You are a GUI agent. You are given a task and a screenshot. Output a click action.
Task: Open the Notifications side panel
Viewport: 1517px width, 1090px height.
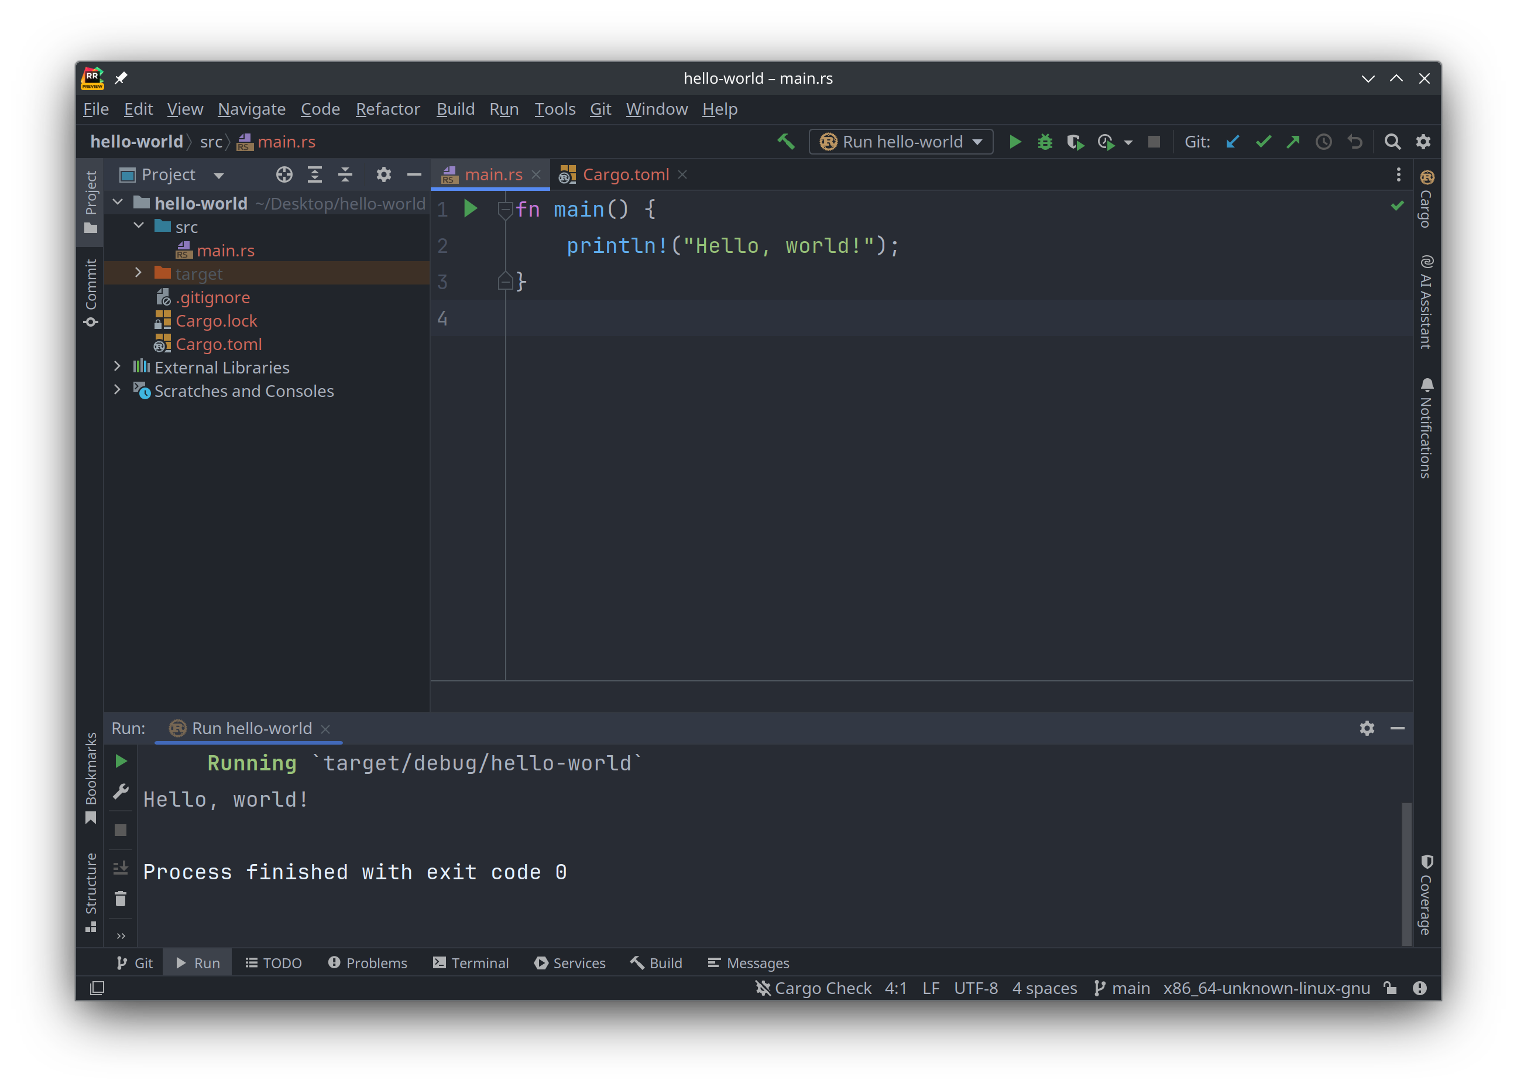coord(1427,427)
